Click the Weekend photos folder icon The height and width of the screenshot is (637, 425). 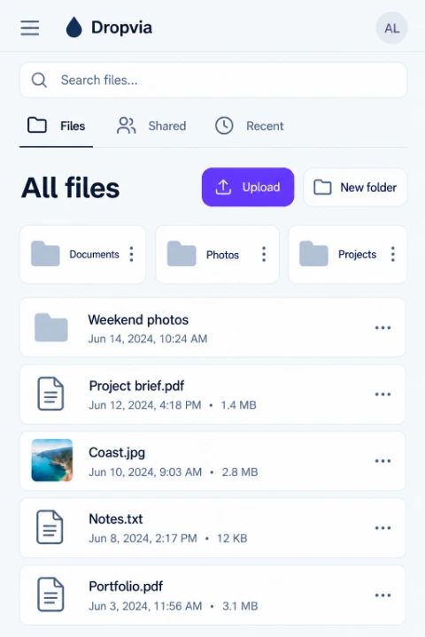click(51, 327)
